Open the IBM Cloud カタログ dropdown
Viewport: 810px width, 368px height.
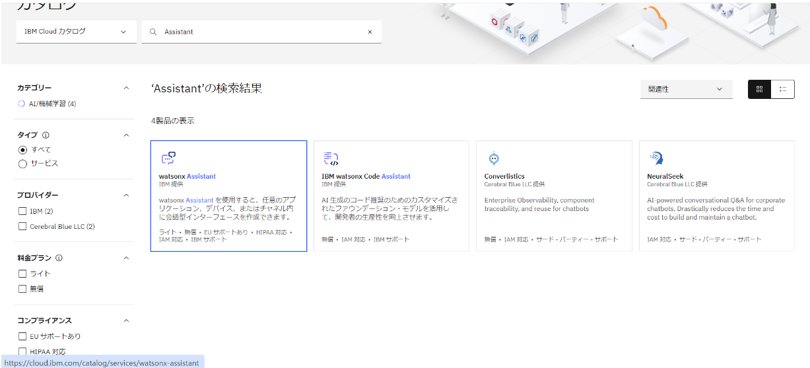tap(76, 32)
